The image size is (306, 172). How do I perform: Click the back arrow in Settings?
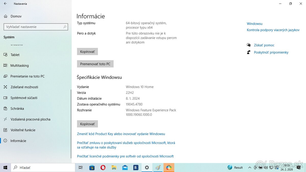(6, 4)
